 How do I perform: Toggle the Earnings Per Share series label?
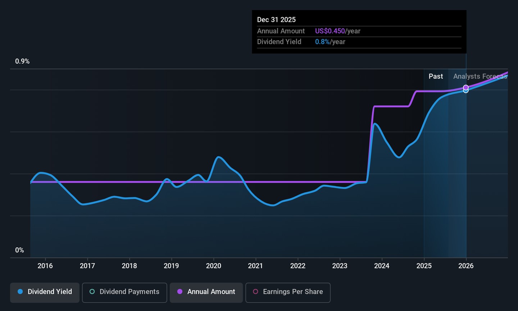293,292
